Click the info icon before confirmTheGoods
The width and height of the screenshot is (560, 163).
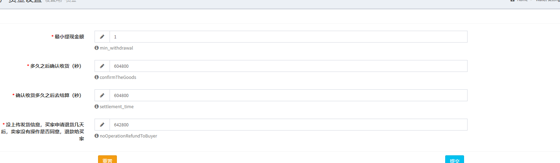97,77
